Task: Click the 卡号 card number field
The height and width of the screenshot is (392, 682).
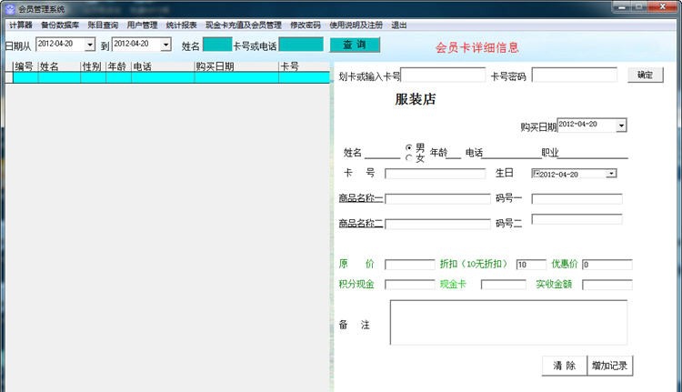Action: 435,174
